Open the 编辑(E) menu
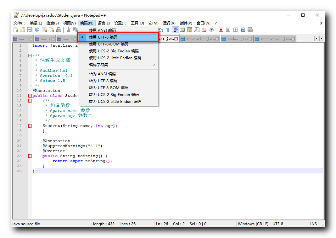 click(x=36, y=23)
